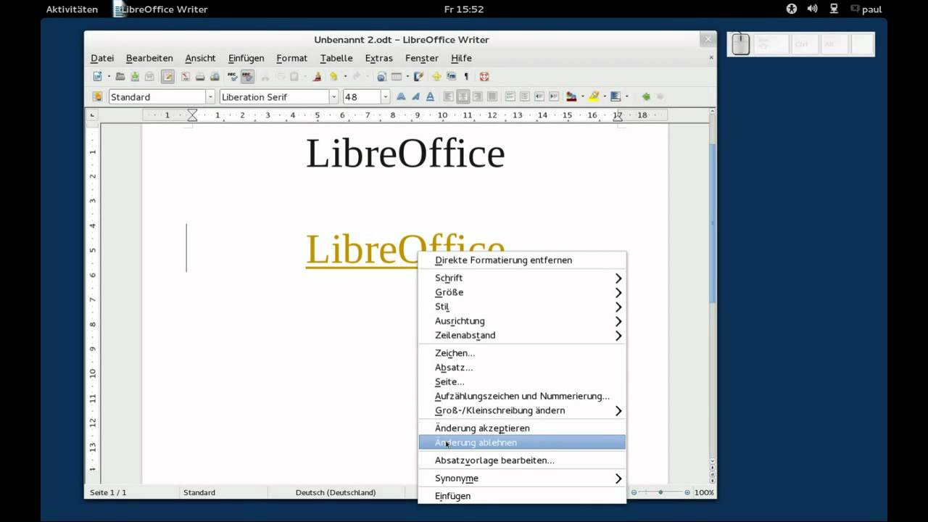Open the font size 48 dropdown arrow
The height and width of the screenshot is (522, 928).
[385, 96]
